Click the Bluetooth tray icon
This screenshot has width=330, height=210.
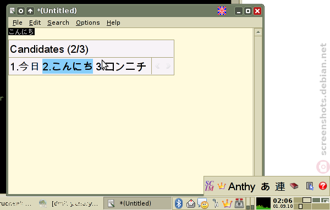[179, 203]
